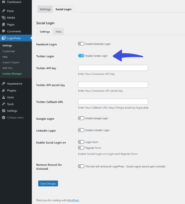Switch to the top Settings tab
The width and height of the screenshot is (185, 204).
[x=45, y=9]
